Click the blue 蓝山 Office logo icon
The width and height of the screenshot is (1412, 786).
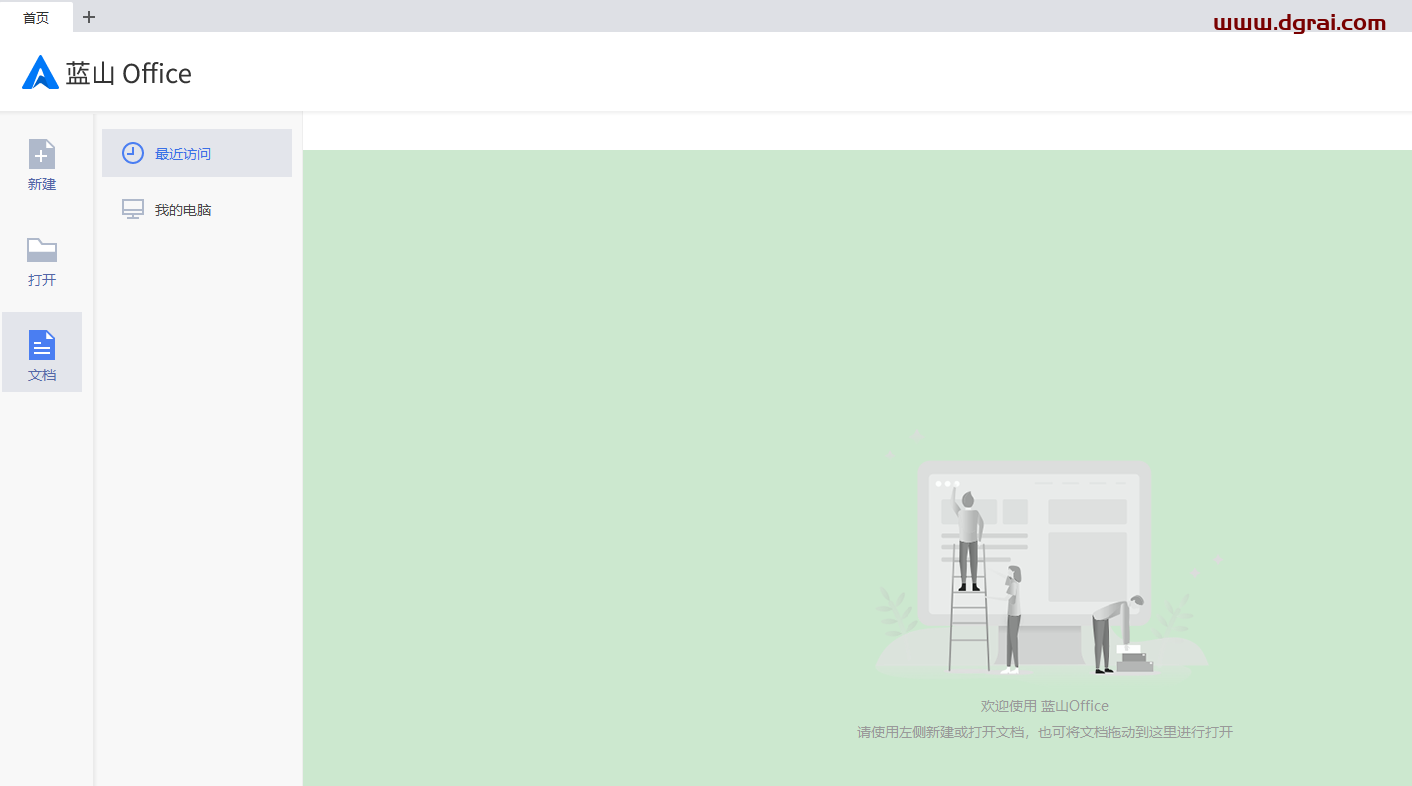[40, 73]
